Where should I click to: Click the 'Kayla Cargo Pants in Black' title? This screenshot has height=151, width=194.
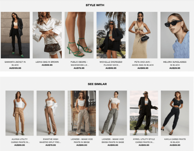(x=175, y=141)
